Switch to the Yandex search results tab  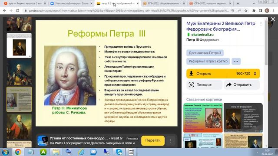pyautogui.click(x=25, y=3)
